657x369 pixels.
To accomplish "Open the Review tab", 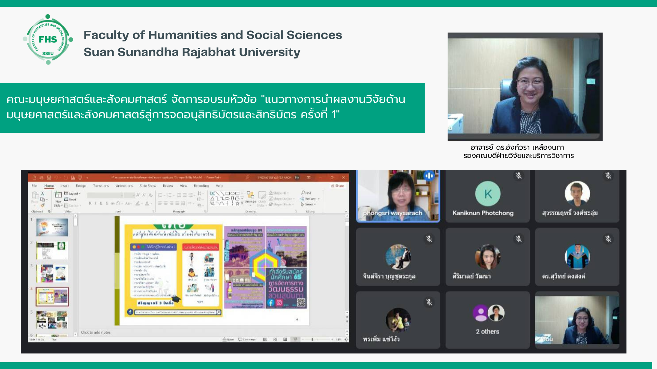I will click(x=168, y=186).
